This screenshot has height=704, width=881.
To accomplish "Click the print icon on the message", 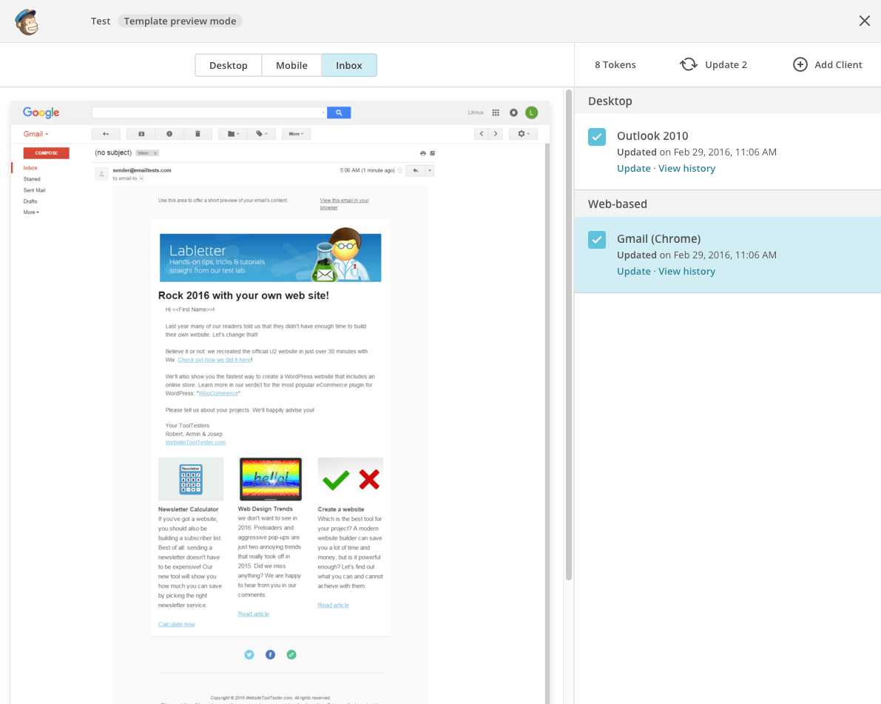I will (x=423, y=153).
